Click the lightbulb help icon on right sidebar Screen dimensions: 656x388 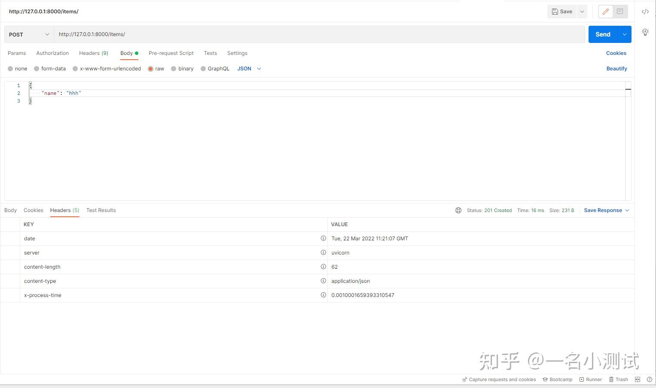(x=645, y=32)
